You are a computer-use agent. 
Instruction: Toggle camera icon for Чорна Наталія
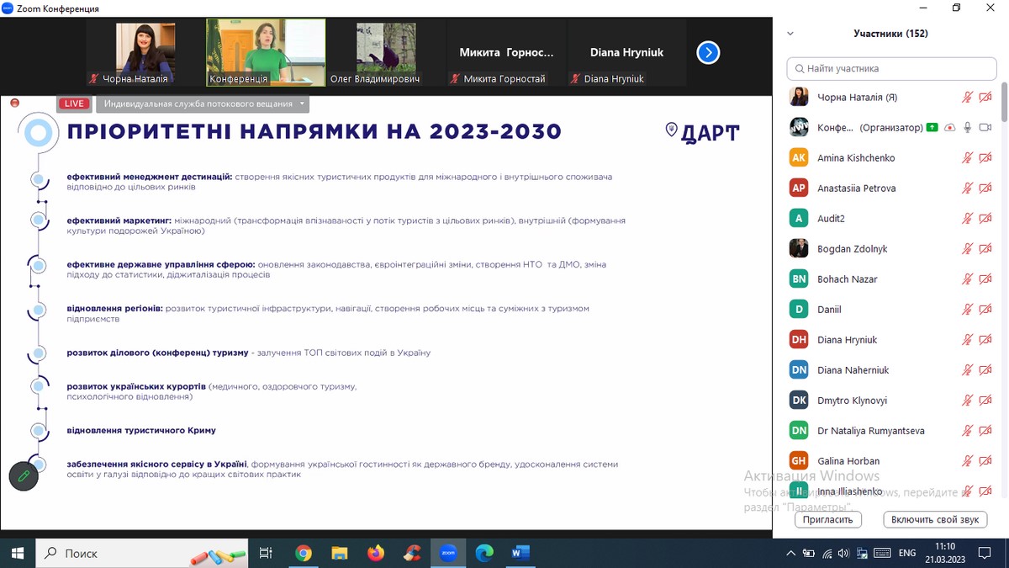[985, 98]
